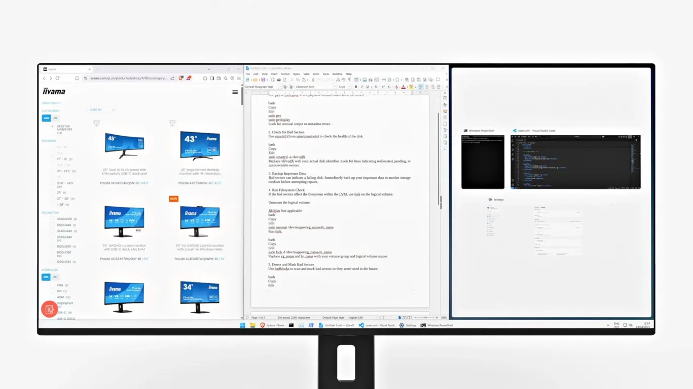
Task: Expand the Liberation Serif font name dropdown
Action: [x=334, y=87]
